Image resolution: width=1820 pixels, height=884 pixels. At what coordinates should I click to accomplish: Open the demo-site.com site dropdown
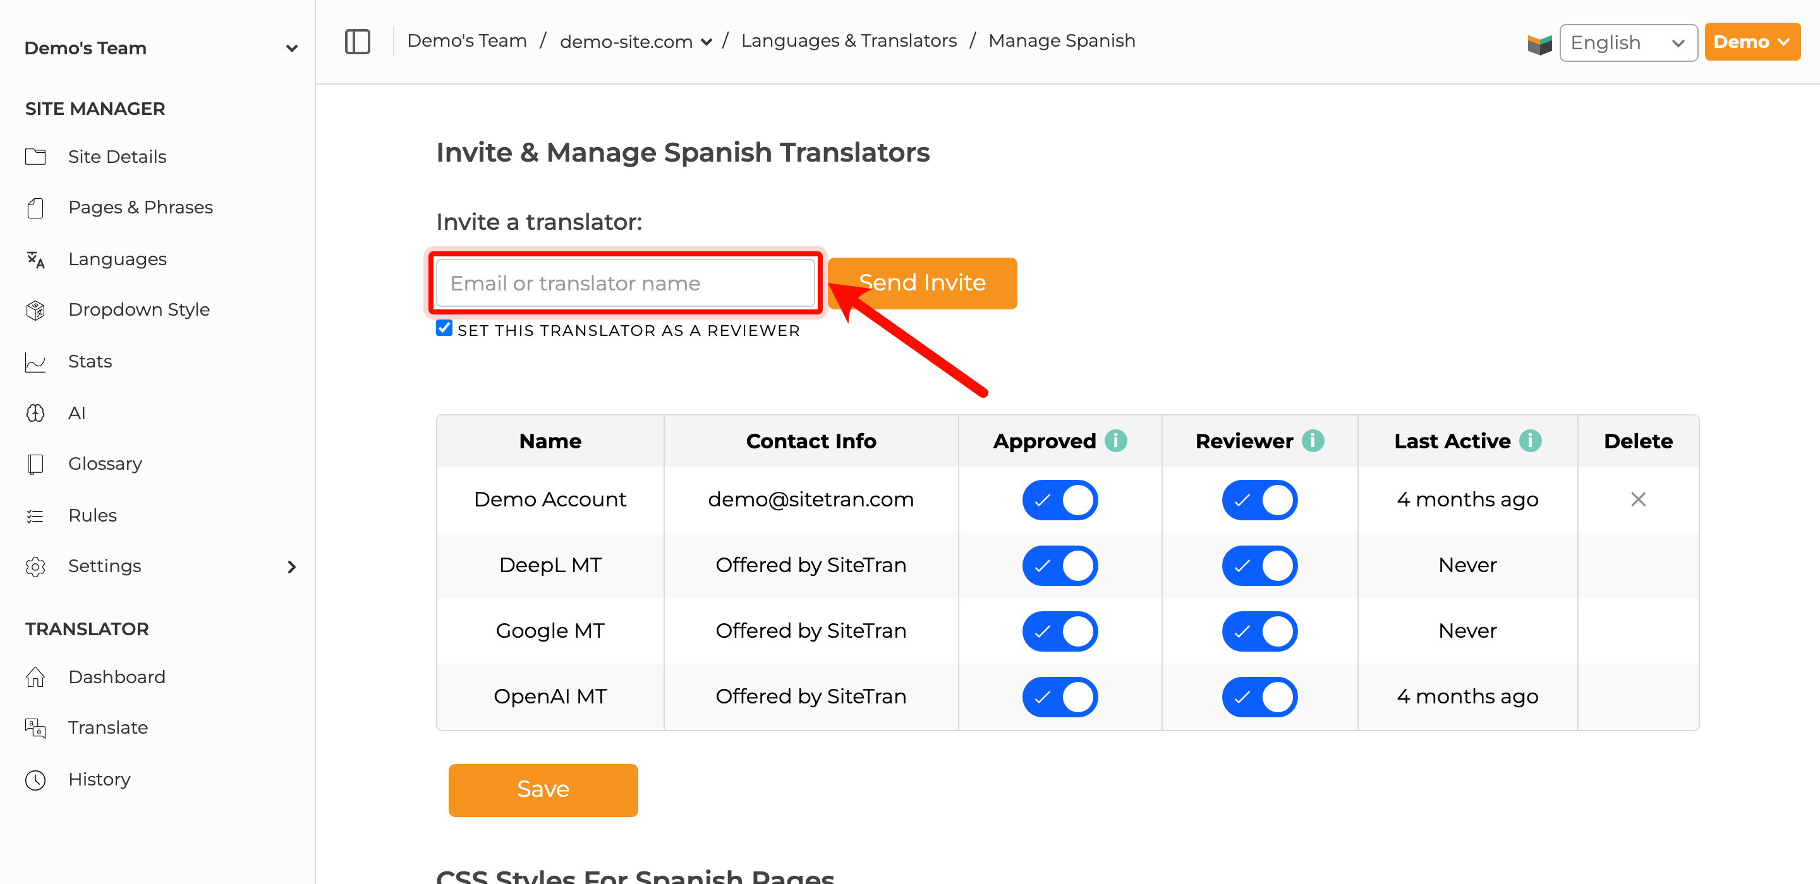coord(635,42)
